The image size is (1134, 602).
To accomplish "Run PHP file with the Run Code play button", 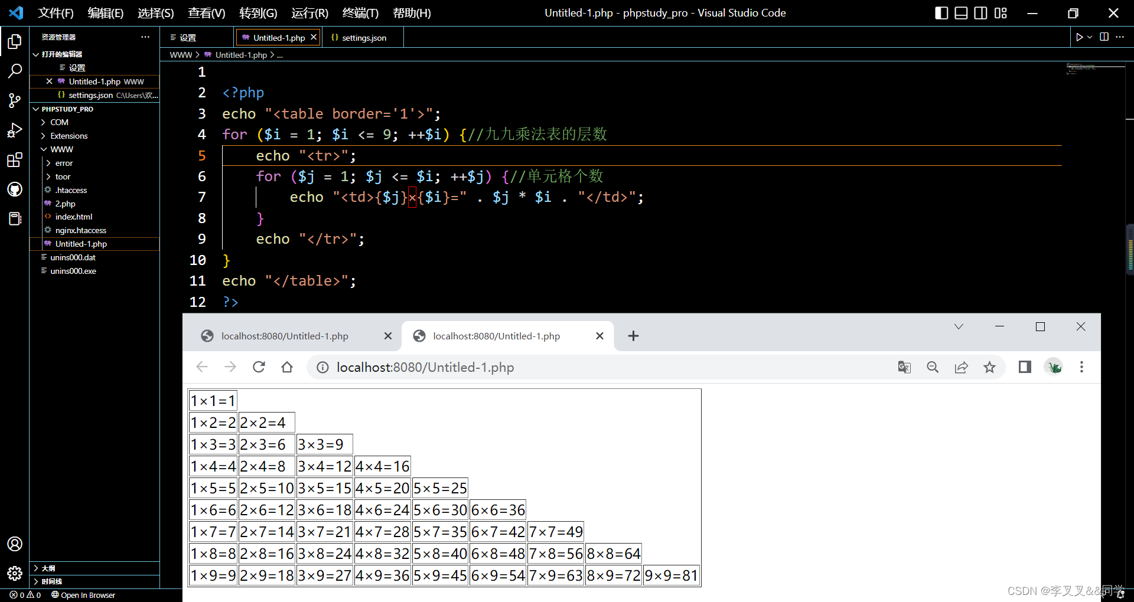I will click(1080, 37).
